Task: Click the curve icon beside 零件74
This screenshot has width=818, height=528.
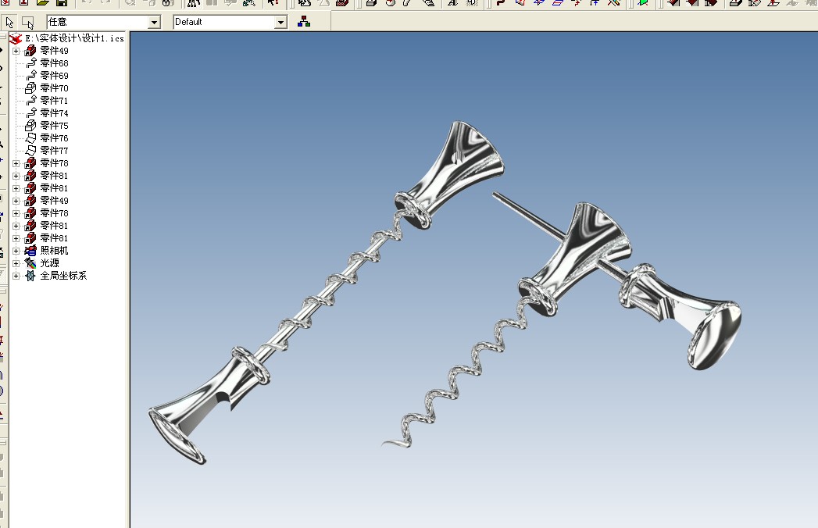Action: pos(31,113)
